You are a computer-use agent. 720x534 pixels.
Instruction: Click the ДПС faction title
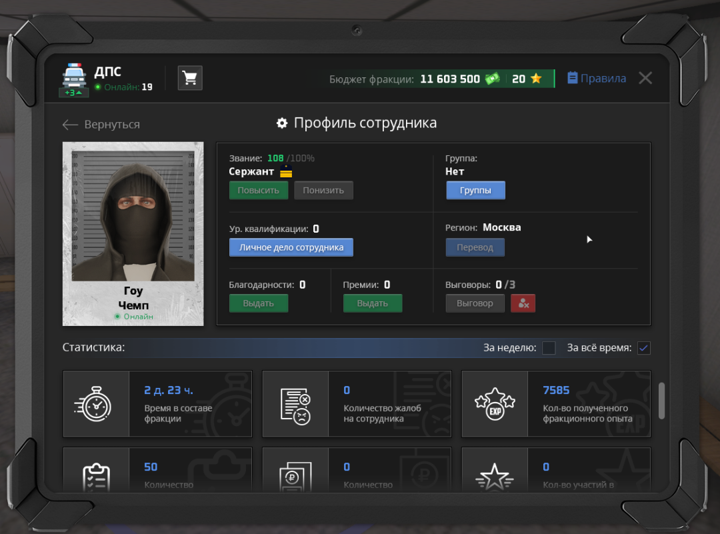108,71
